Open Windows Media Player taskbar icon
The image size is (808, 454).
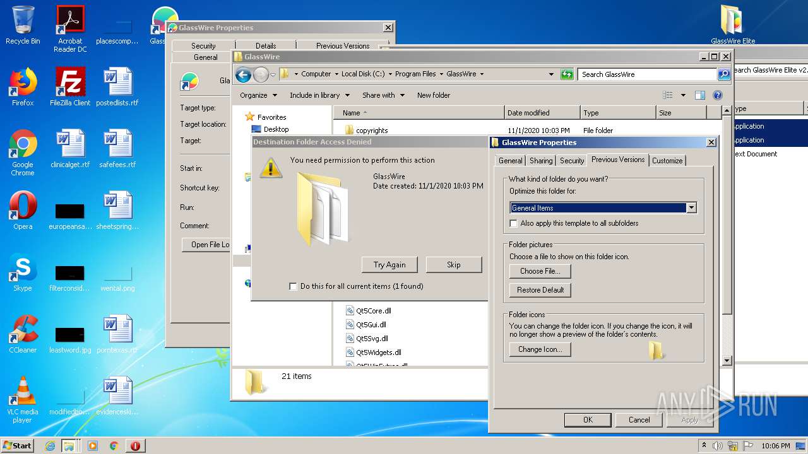click(93, 446)
